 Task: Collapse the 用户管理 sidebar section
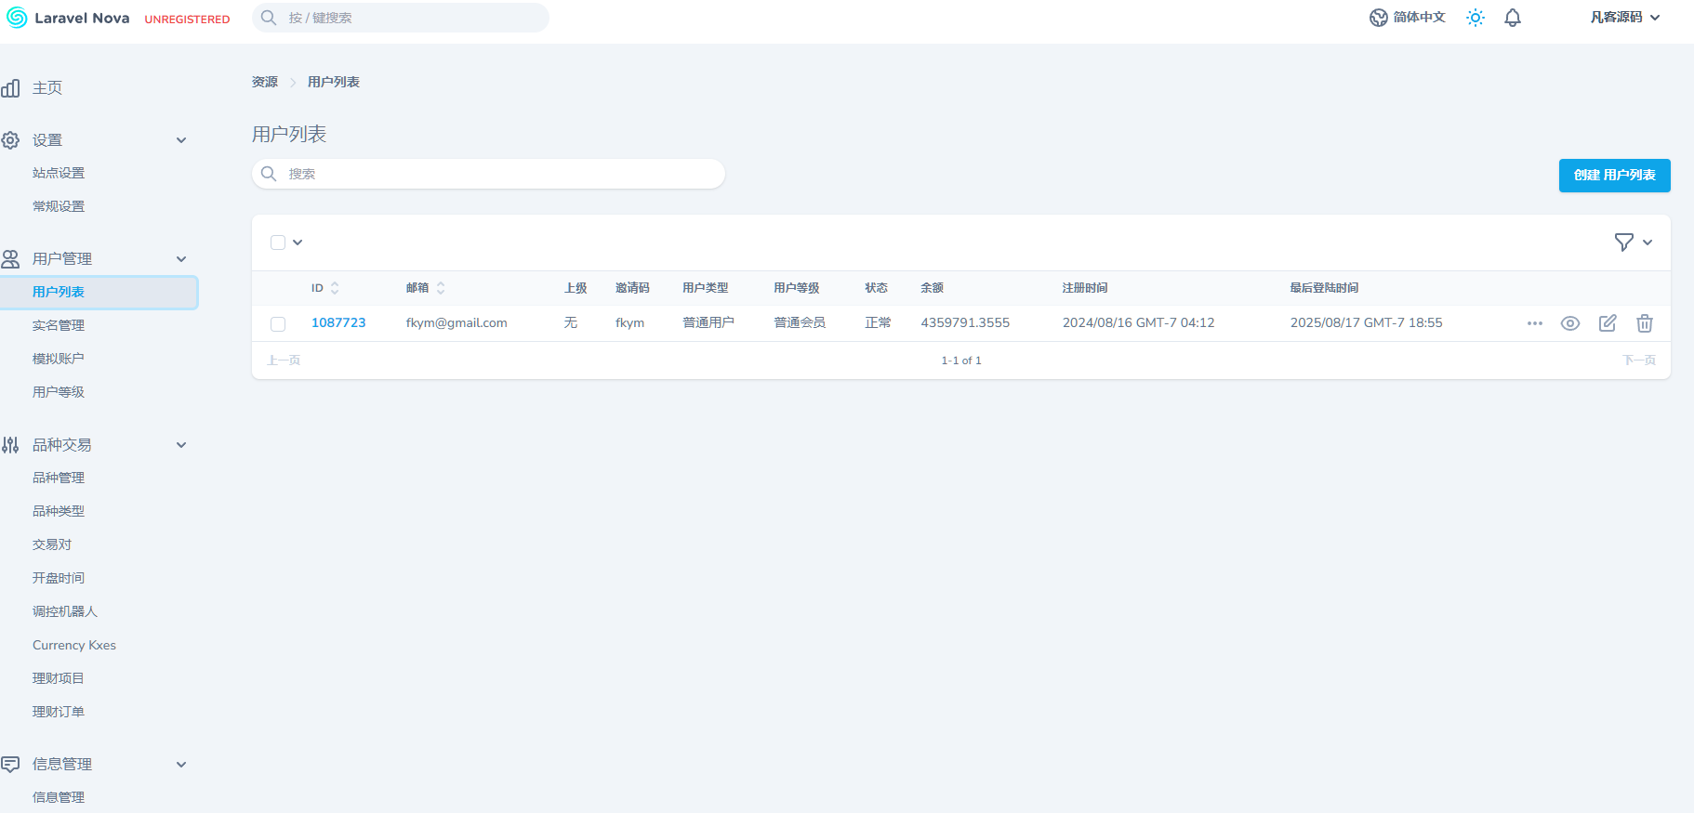181,259
